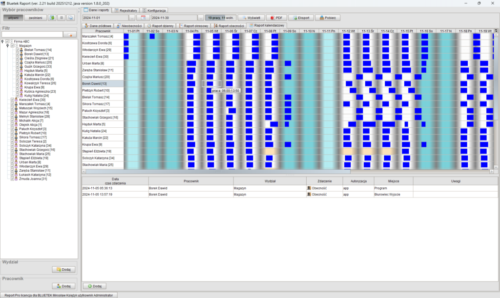500x298 pixels.
Task: Open the start date picker ellipsis button
Action: tap(132, 18)
